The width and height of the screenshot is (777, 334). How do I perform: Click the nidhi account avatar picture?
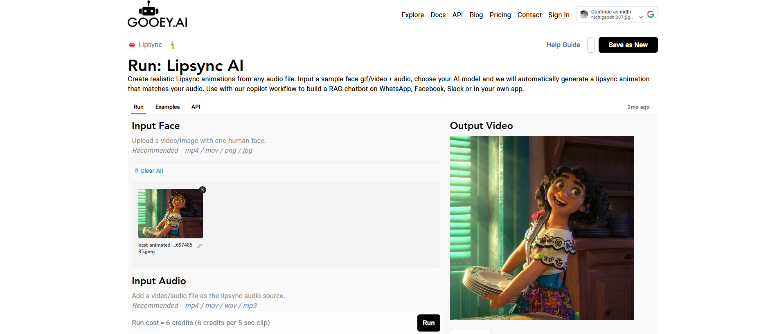click(584, 14)
